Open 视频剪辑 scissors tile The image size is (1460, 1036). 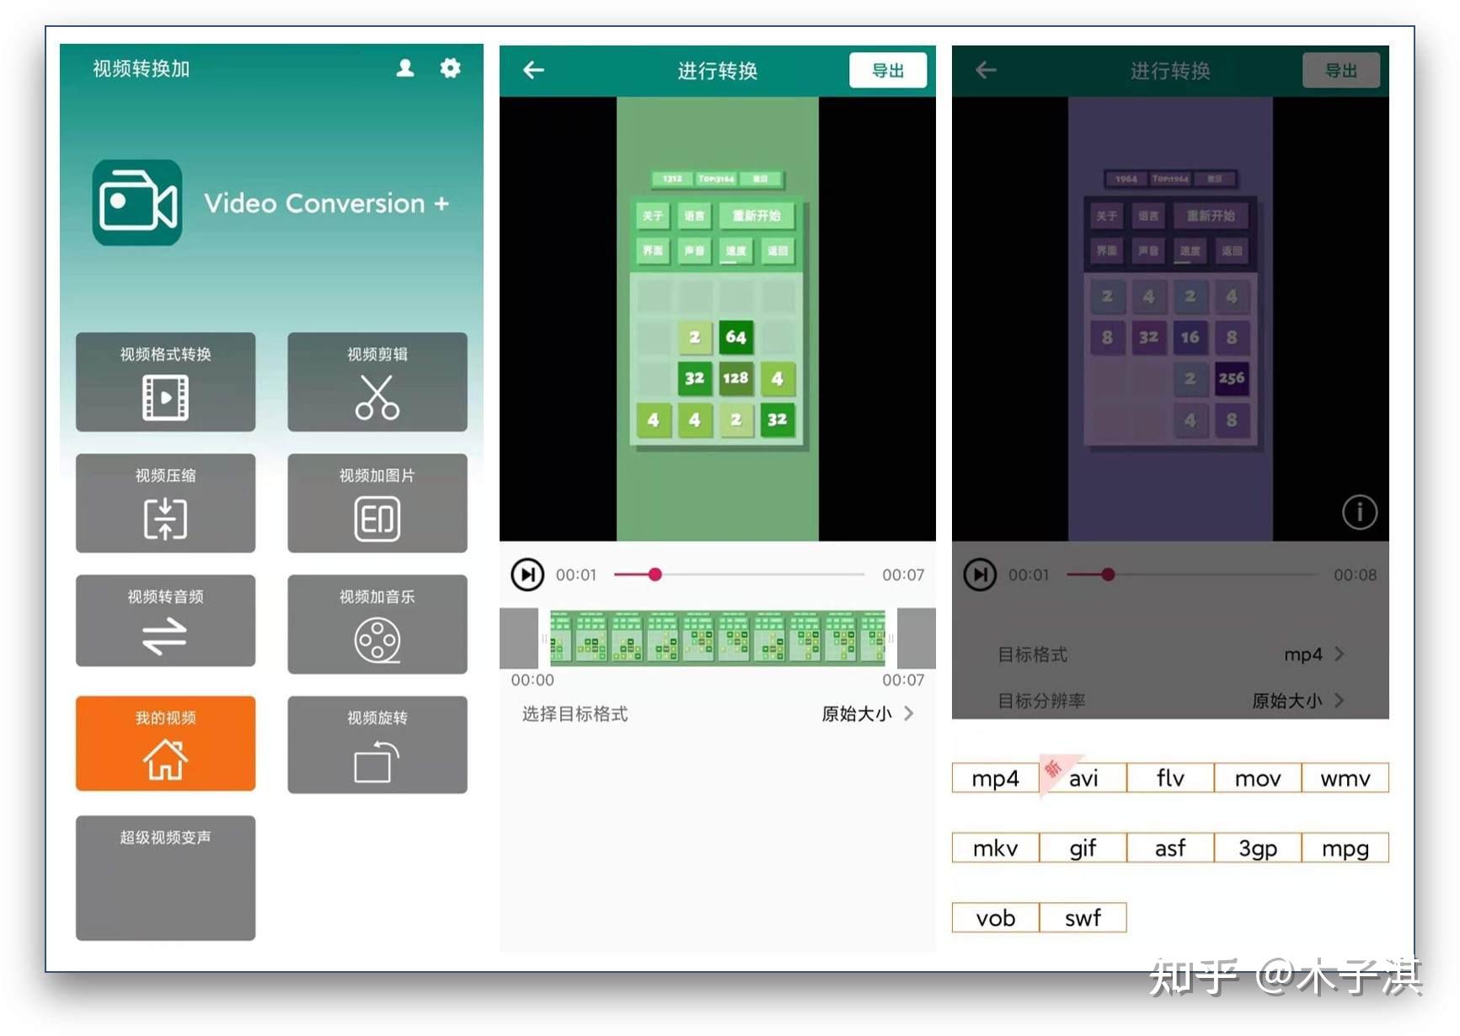(377, 382)
